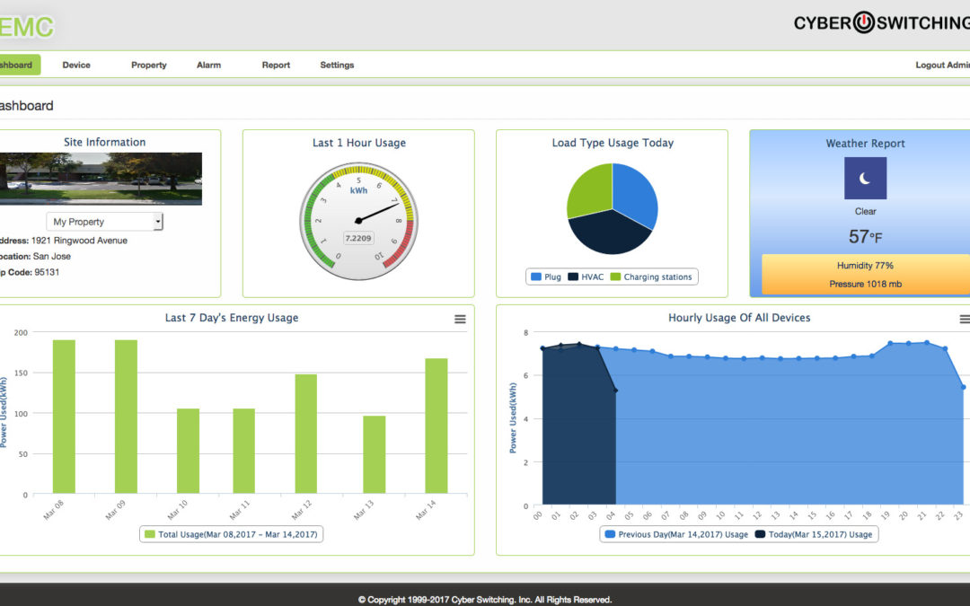Toggle the Plug legend item

[x=546, y=277]
